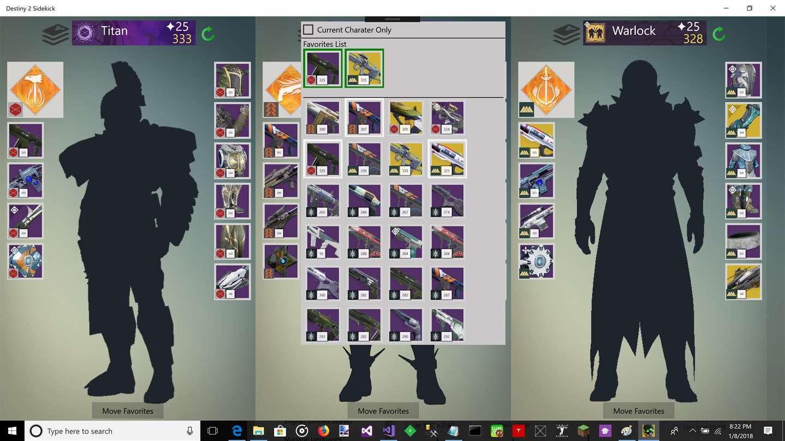The image size is (785, 441).
Task: Select the 274 weapon in the weapons grid
Action: coord(447,200)
